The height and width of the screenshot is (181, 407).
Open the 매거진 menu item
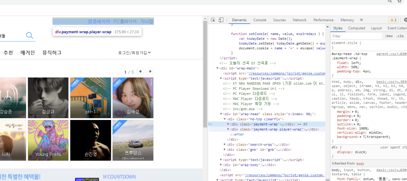point(28,53)
